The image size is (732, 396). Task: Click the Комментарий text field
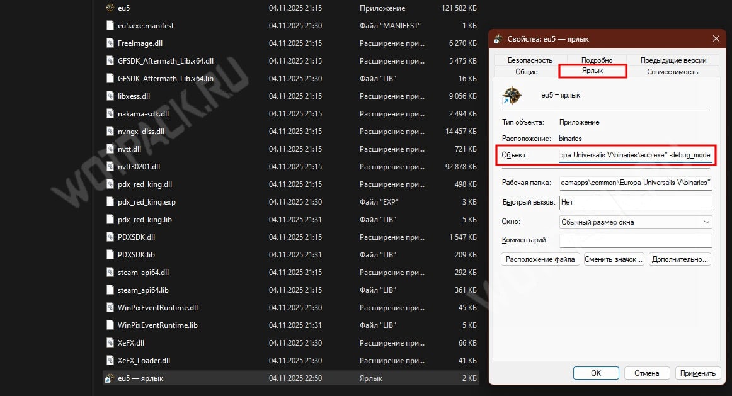coord(635,240)
